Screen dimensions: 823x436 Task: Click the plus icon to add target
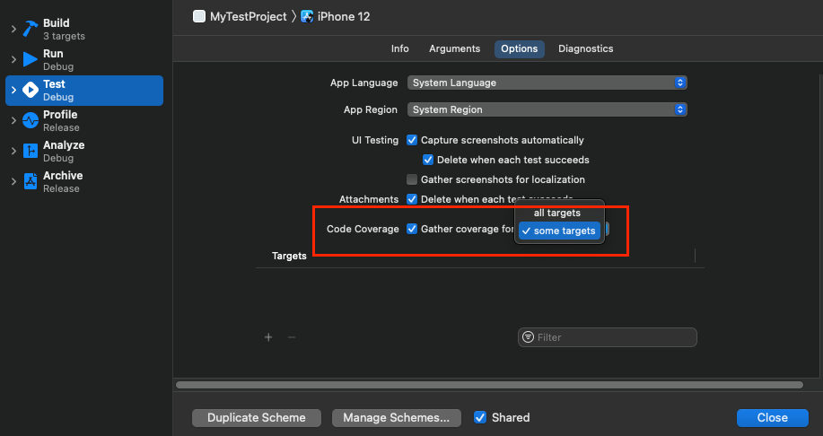click(268, 337)
